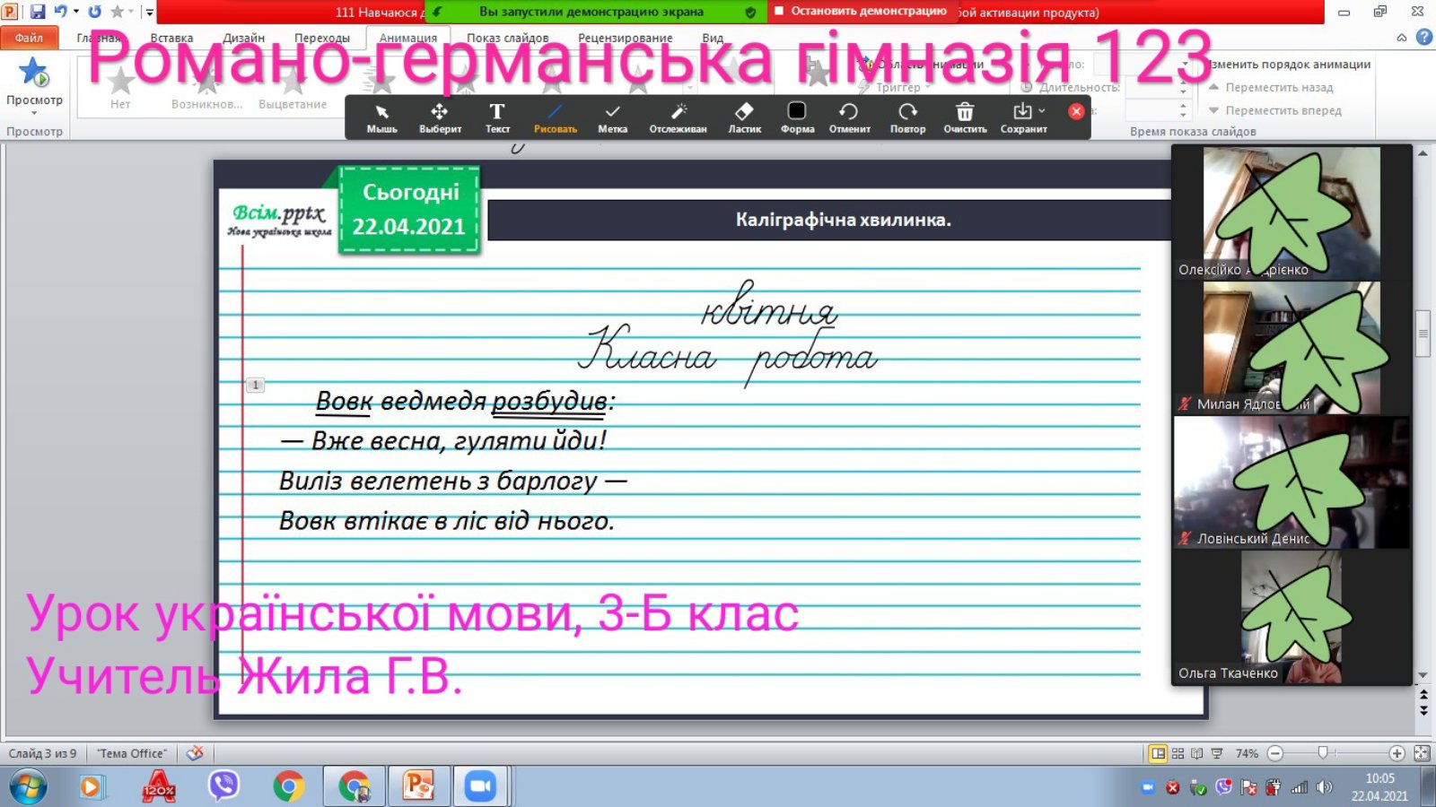Viewport: 1436px width, 807px height.
Task: Activate the Рисовать draw tool
Action: pos(555,117)
